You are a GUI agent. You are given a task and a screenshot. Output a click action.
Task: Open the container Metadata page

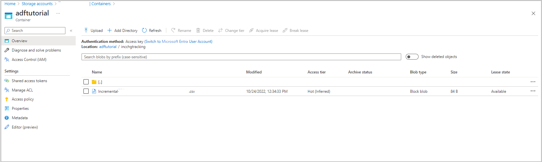tap(20, 118)
